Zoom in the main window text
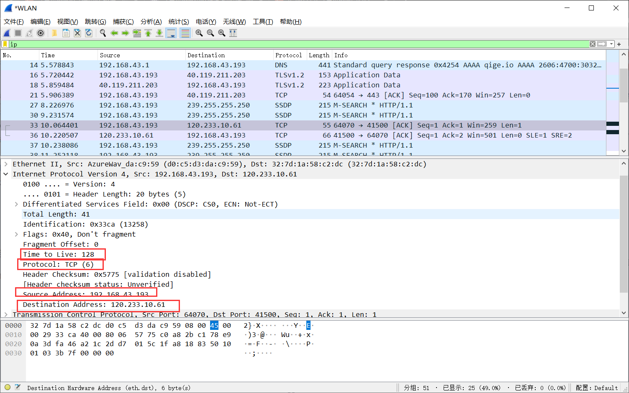 199,33
